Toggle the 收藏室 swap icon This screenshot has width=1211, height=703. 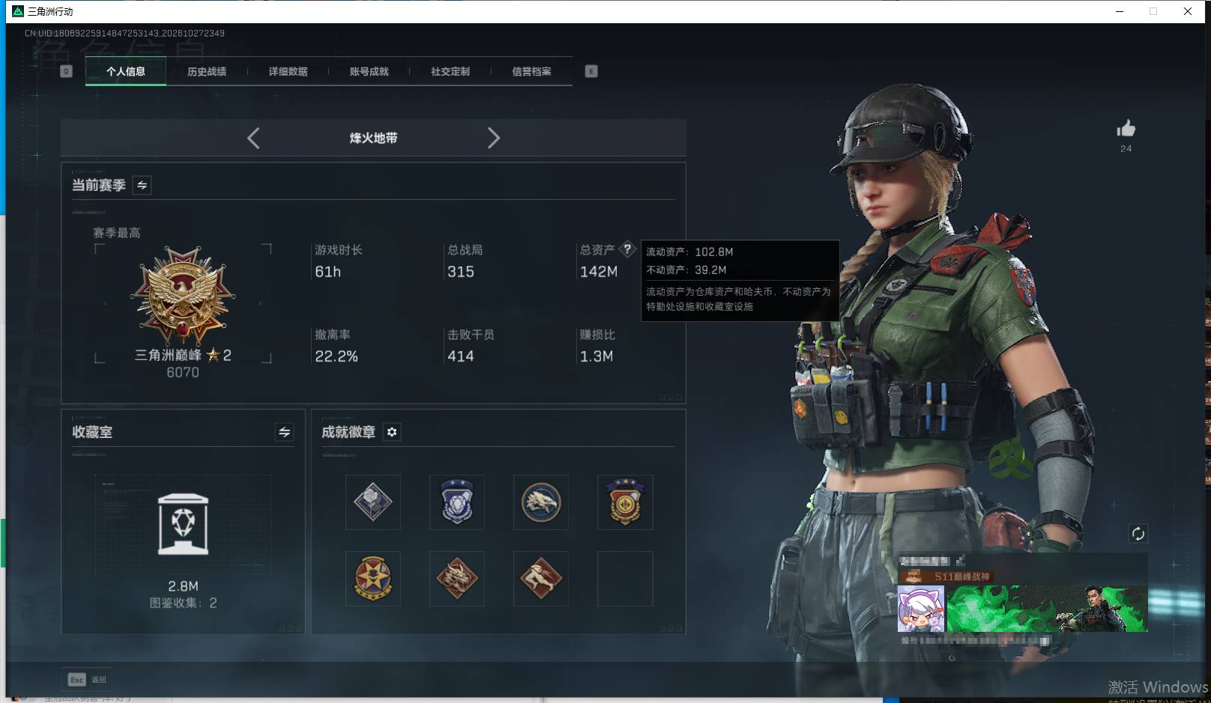[x=284, y=432]
